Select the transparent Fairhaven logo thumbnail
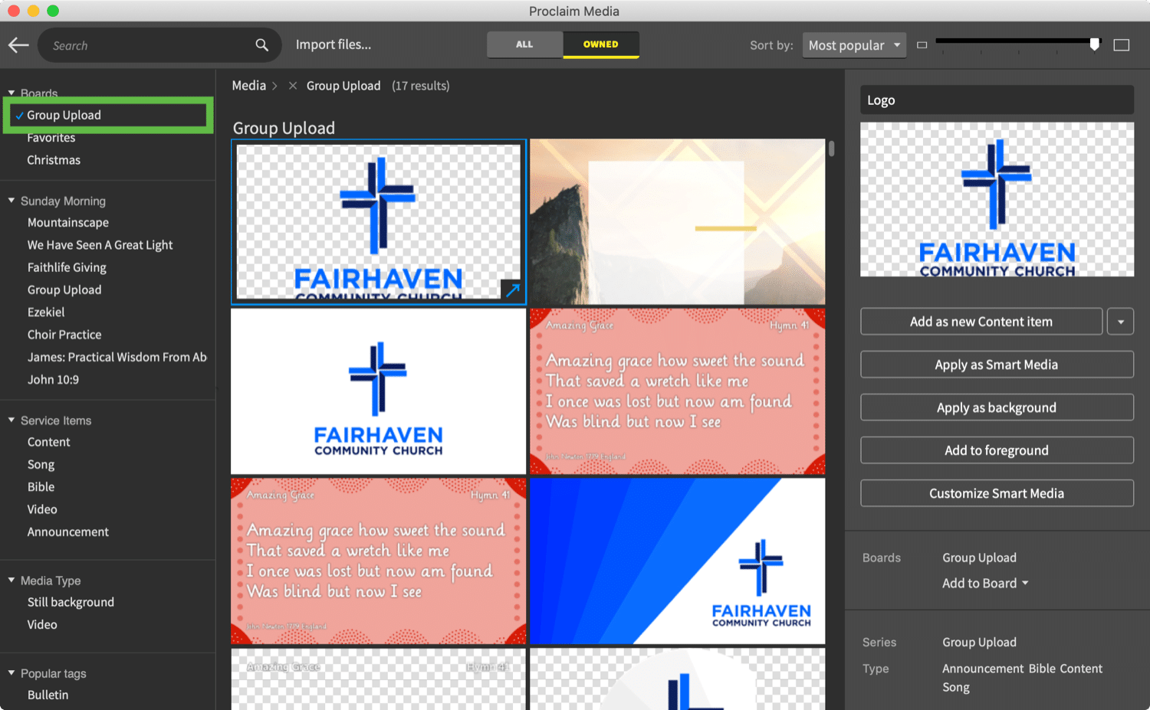 coord(379,222)
